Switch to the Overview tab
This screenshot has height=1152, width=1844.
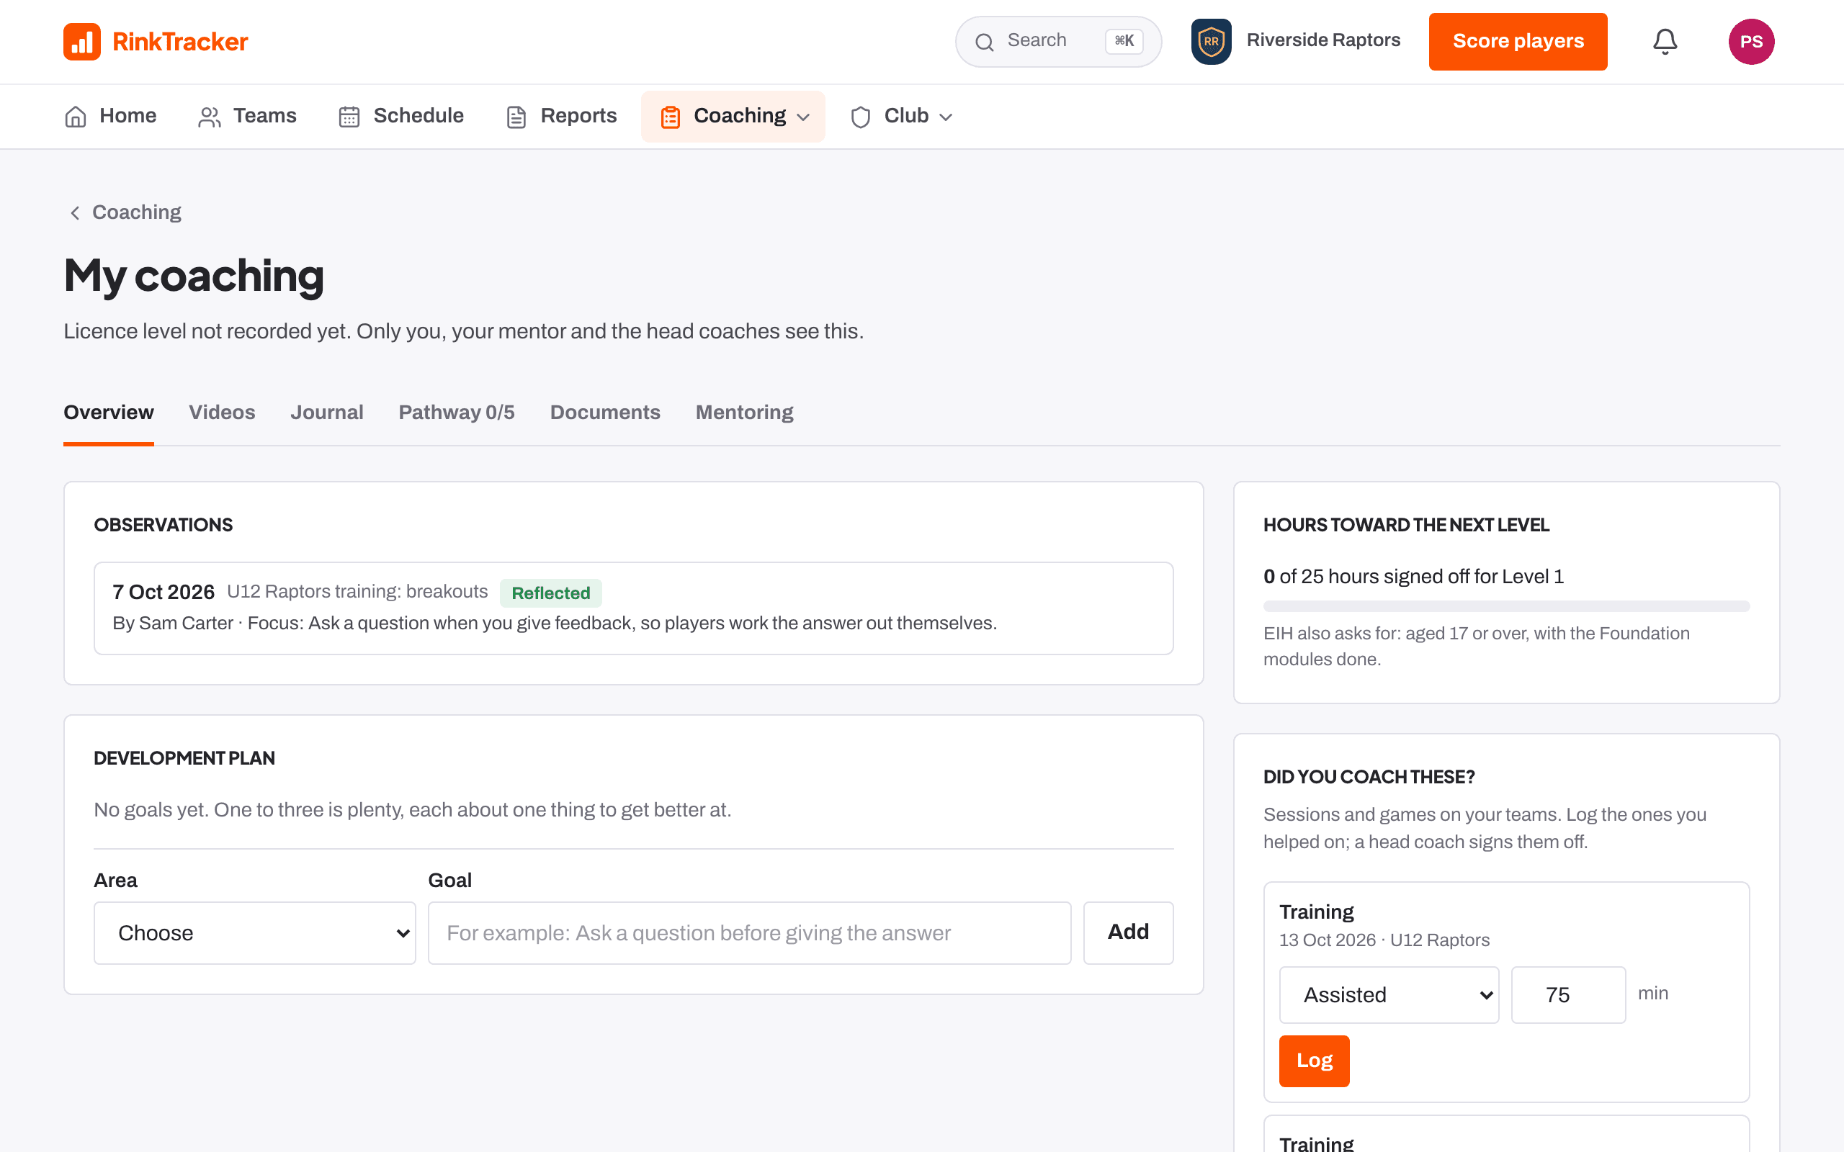[108, 412]
